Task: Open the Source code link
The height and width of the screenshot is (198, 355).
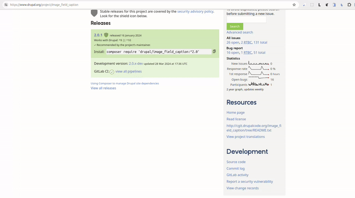Action: point(236,162)
